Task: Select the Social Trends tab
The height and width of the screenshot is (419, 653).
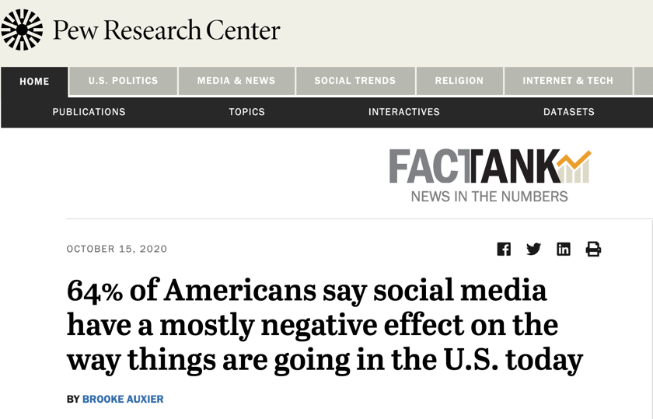Action: [354, 81]
